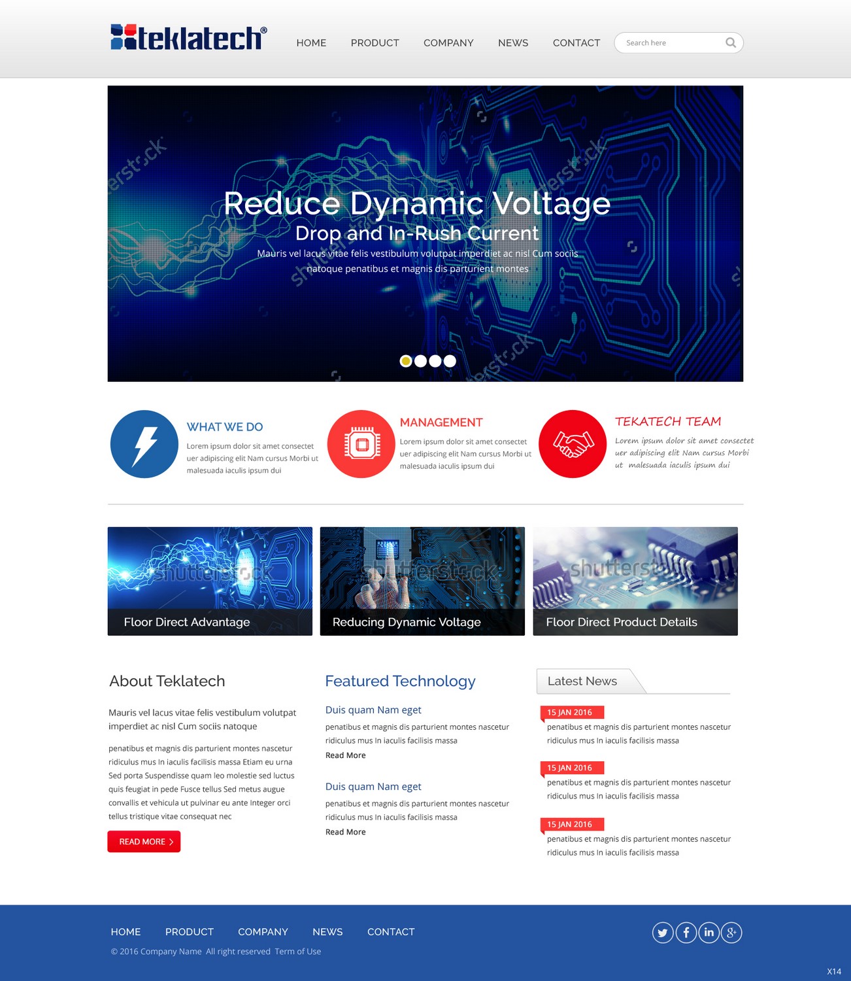The height and width of the screenshot is (981, 851).
Task: Open COMPANY in the top navigation
Action: coord(448,43)
